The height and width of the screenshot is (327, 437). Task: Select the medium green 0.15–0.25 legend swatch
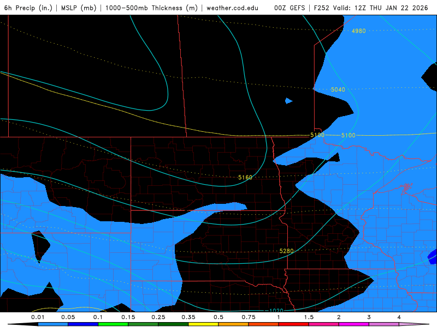tap(143, 324)
